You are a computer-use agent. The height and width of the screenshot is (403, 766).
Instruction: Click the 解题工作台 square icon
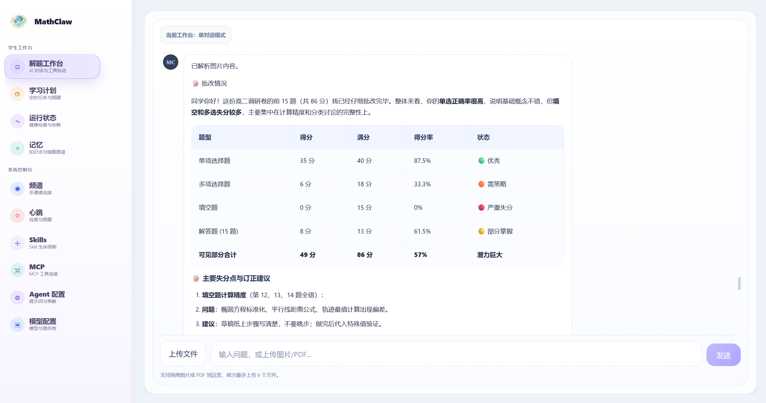17,67
